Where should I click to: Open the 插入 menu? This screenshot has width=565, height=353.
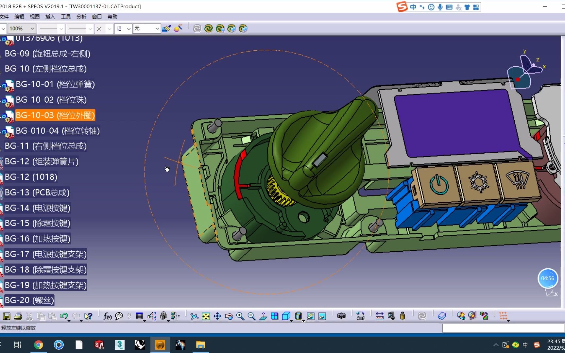pos(50,17)
